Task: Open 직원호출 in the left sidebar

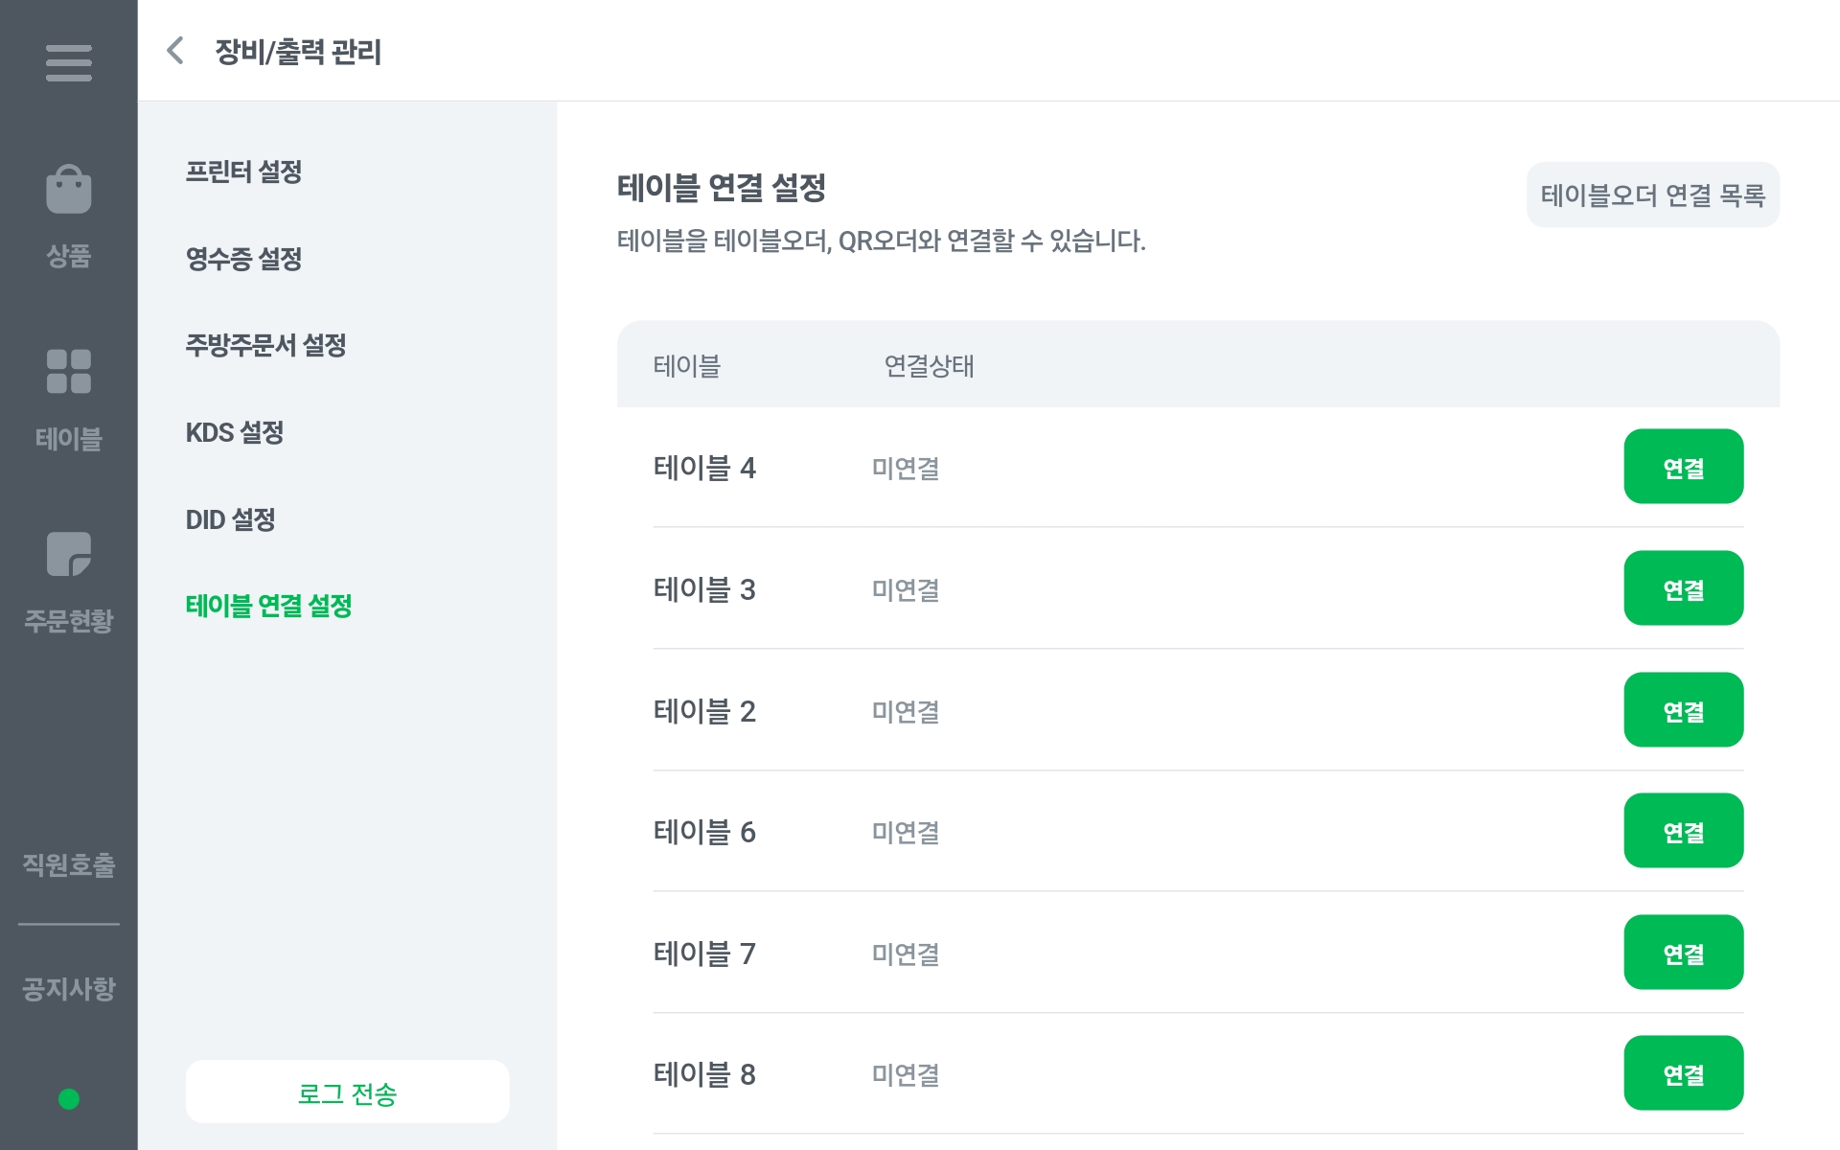Action: point(68,864)
